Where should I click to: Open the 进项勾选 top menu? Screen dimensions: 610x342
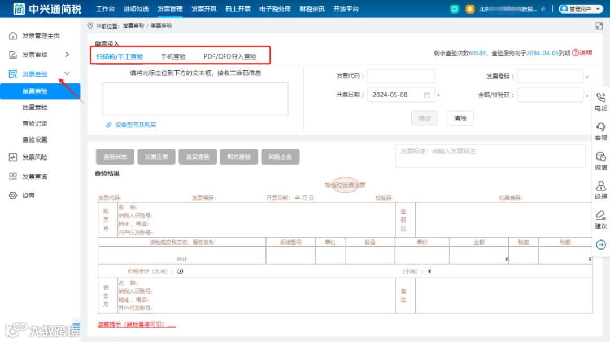pos(136,9)
